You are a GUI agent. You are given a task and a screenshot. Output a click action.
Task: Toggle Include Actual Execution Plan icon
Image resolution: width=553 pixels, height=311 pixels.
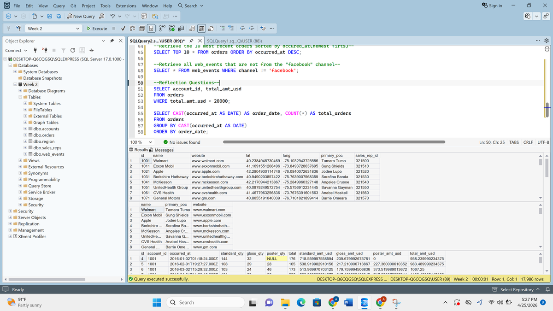(x=163, y=29)
